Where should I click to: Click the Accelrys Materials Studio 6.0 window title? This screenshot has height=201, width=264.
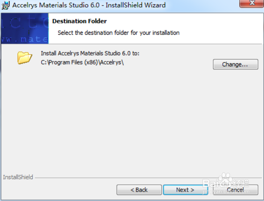[56, 5]
